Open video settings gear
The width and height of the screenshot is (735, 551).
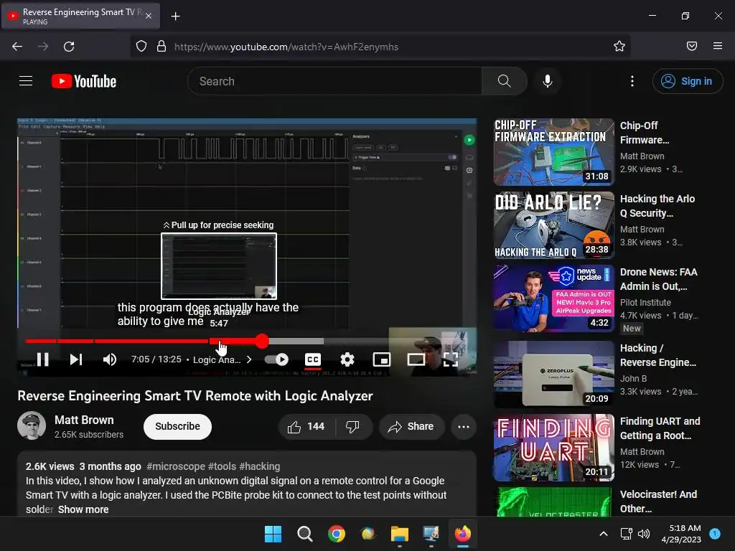347,359
